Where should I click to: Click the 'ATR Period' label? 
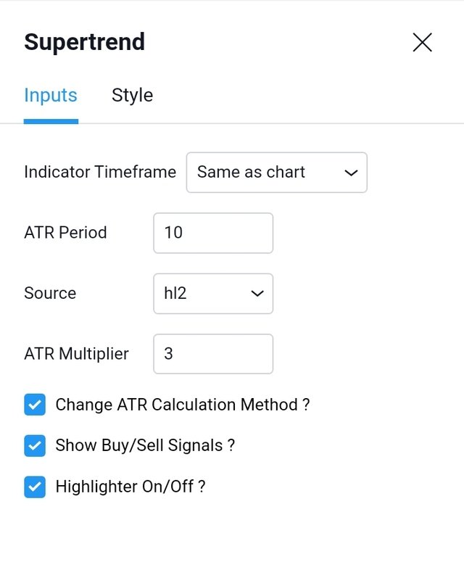[x=65, y=233]
